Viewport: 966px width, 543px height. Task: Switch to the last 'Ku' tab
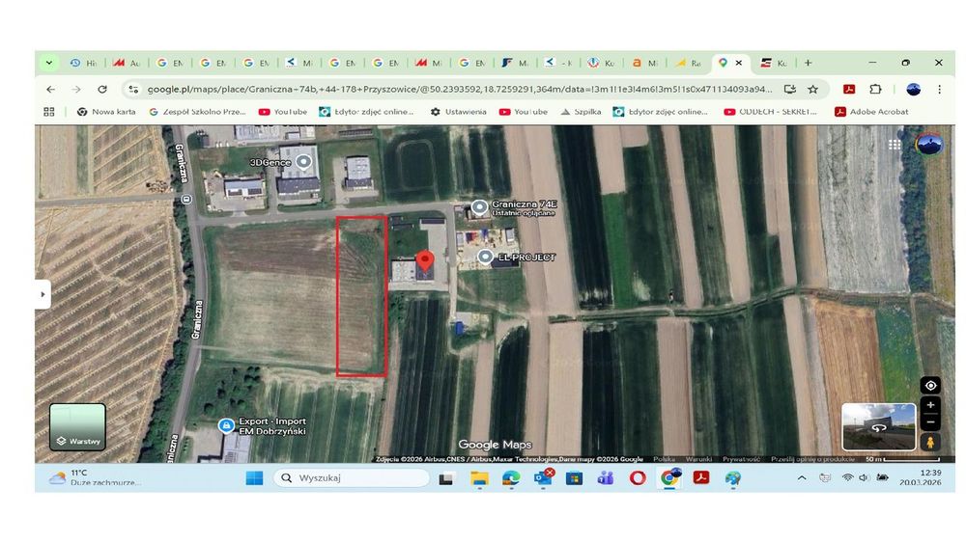click(x=775, y=63)
